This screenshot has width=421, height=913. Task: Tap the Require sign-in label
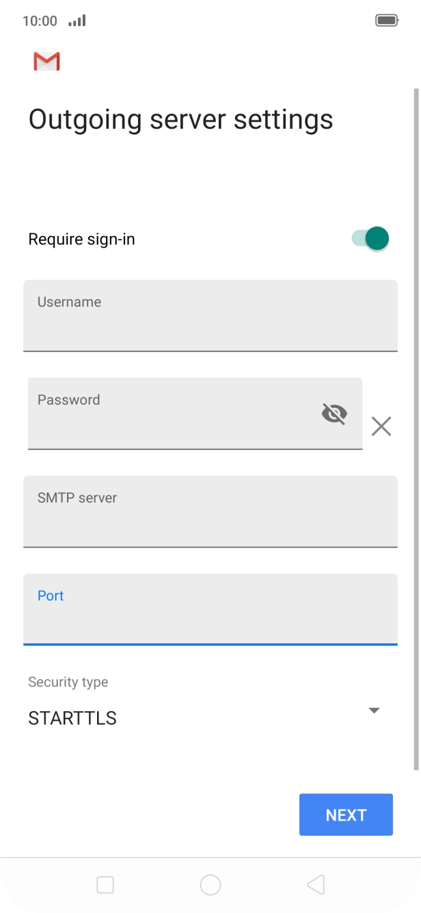(x=81, y=239)
